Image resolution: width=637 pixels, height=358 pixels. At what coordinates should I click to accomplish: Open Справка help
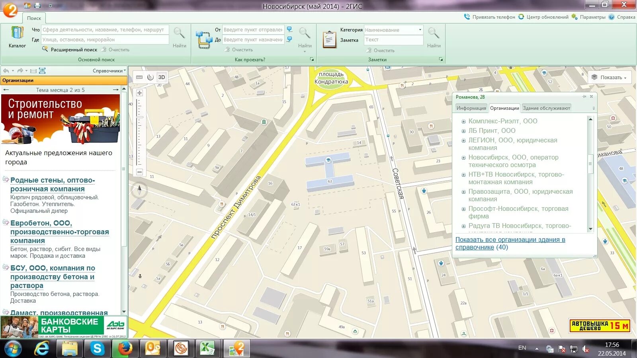622,17
